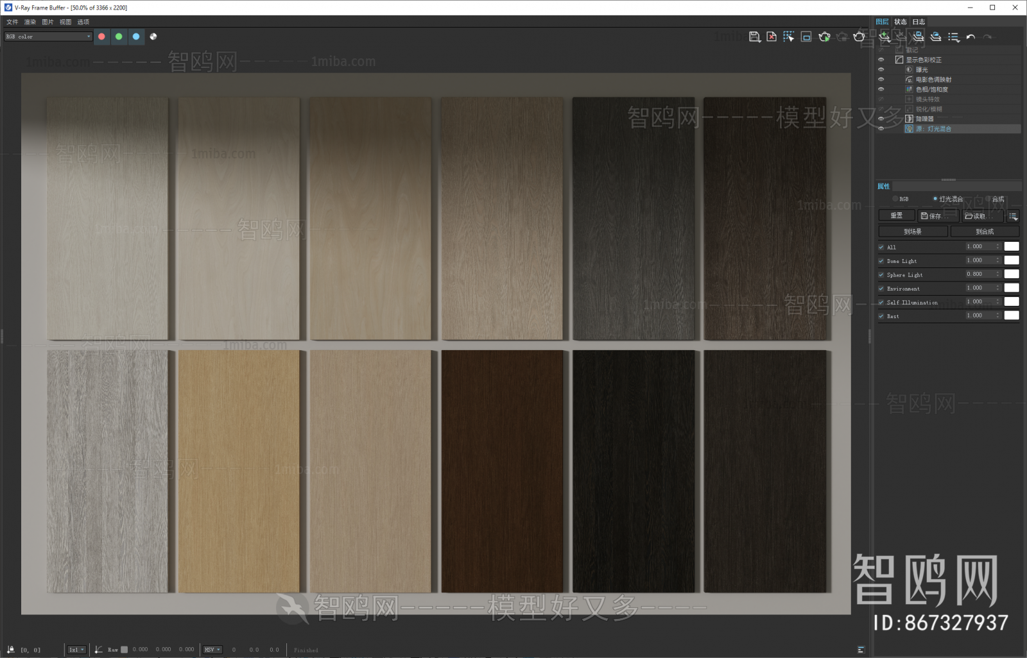Uncheck the Self Illumination checkbox
This screenshot has width=1027, height=658.
coord(881,302)
